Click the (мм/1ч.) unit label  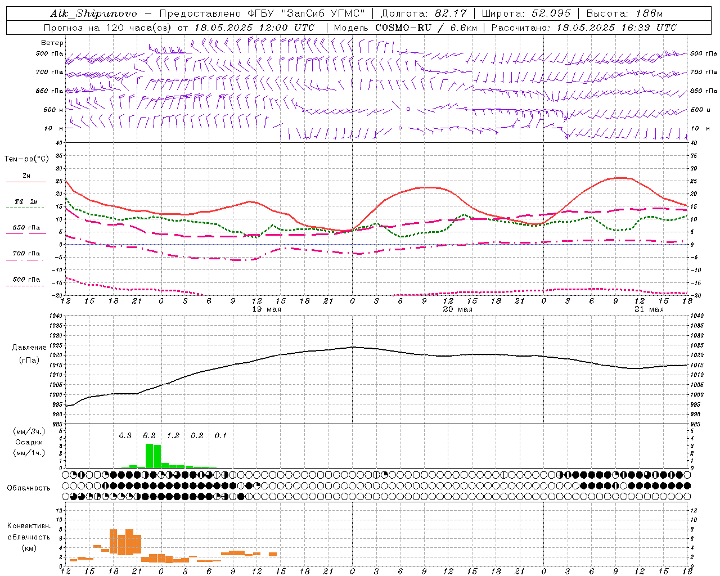coord(29,453)
